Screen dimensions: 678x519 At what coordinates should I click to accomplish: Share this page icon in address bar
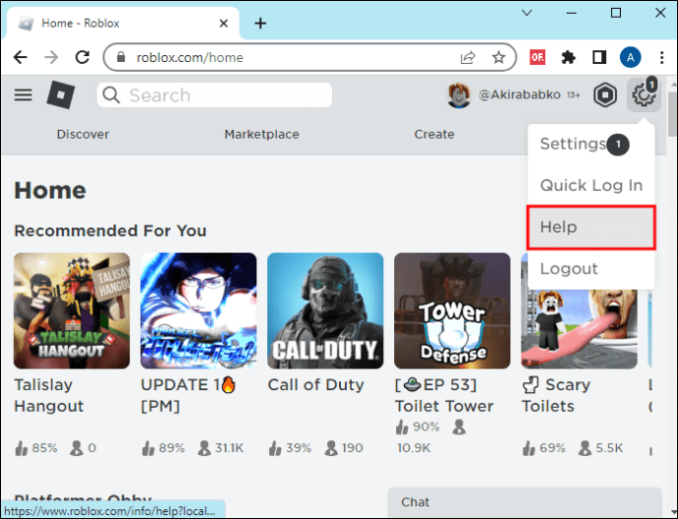point(468,57)
